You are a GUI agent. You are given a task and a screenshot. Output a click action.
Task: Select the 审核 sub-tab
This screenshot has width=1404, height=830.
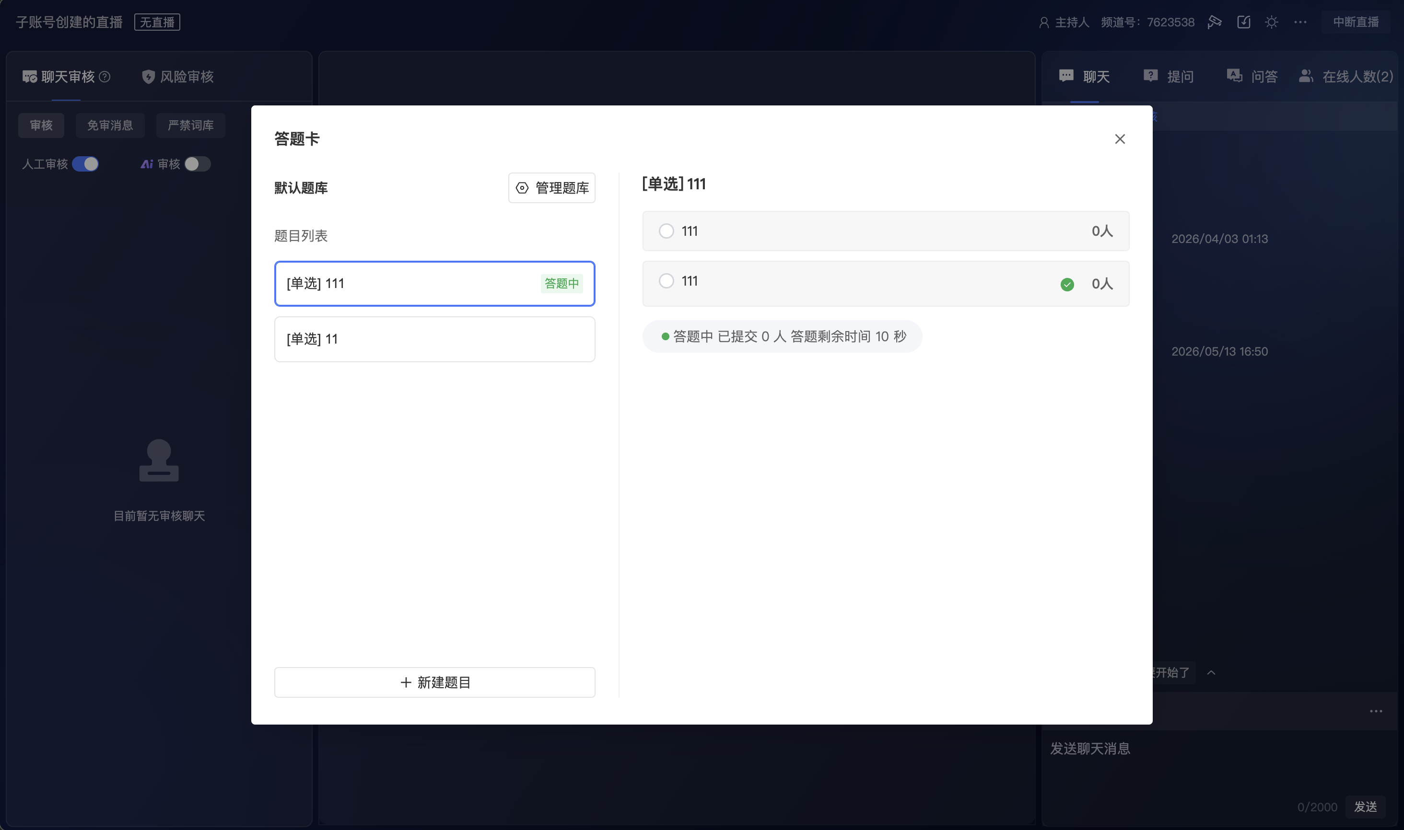tap(41, 125)
